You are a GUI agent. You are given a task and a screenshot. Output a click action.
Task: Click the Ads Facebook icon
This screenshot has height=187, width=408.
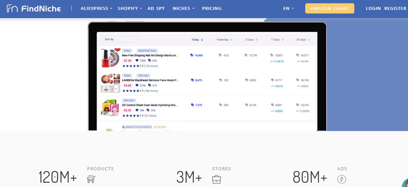click(342, 179)
